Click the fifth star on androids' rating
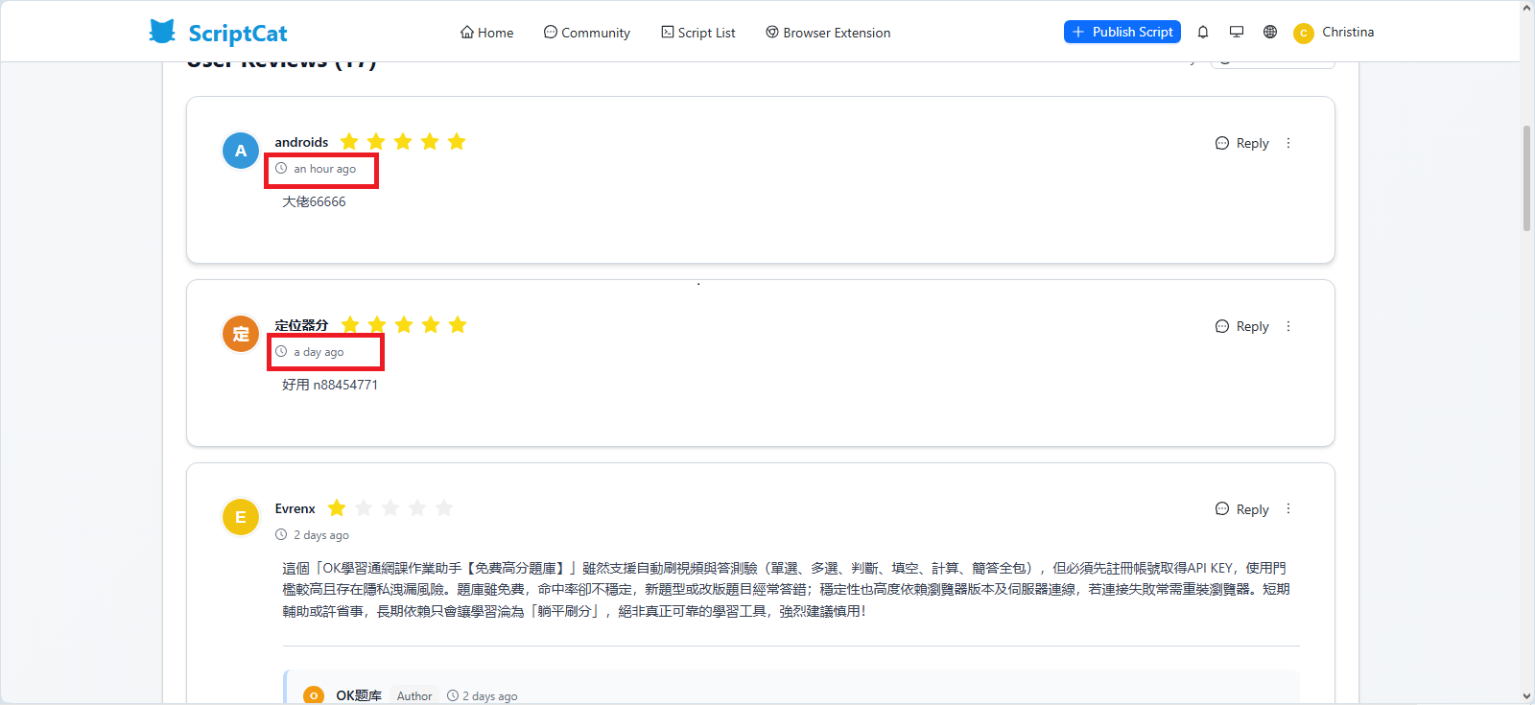This screenshot has height=705, width=1535. (457, 142)
